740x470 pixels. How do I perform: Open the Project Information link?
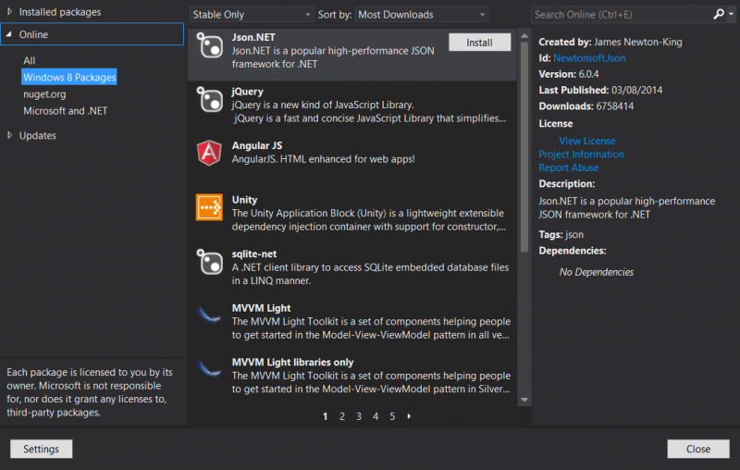(x=581, y=155)
